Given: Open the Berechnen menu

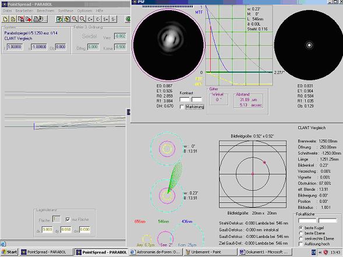Looking at the screenshot, I should click(x=45, y=10).
